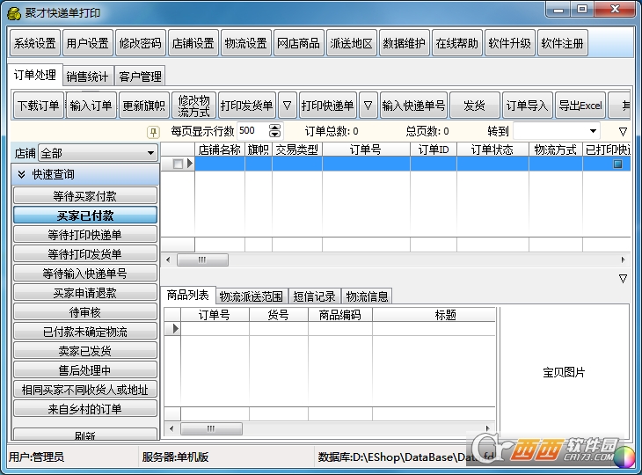Screen dimensions: 642x475
Task: Click the pin icon beside rows-per-page
Action: coord(153,132)
